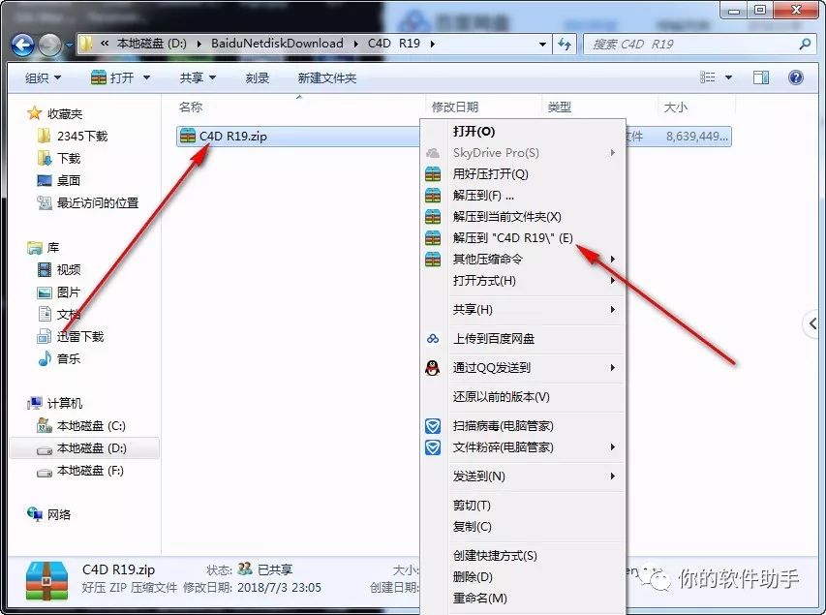Choose 用好压打开(Q) menu entry

tap(523, 174)
